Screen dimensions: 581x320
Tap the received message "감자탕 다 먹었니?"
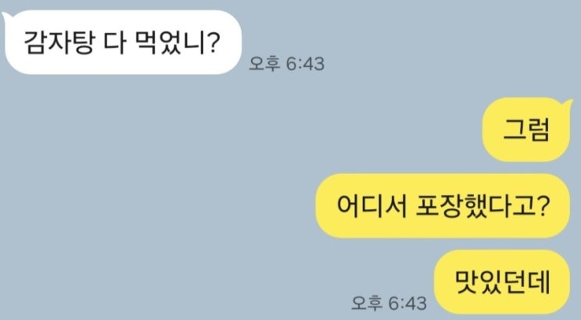124,42
